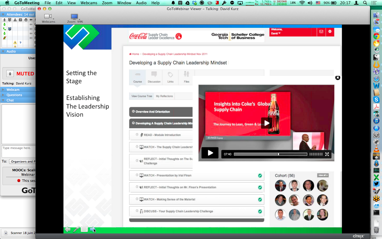Click the webcam column header in attendee list
This screenshot has height=239, width=382.
[x=31, y=20]
